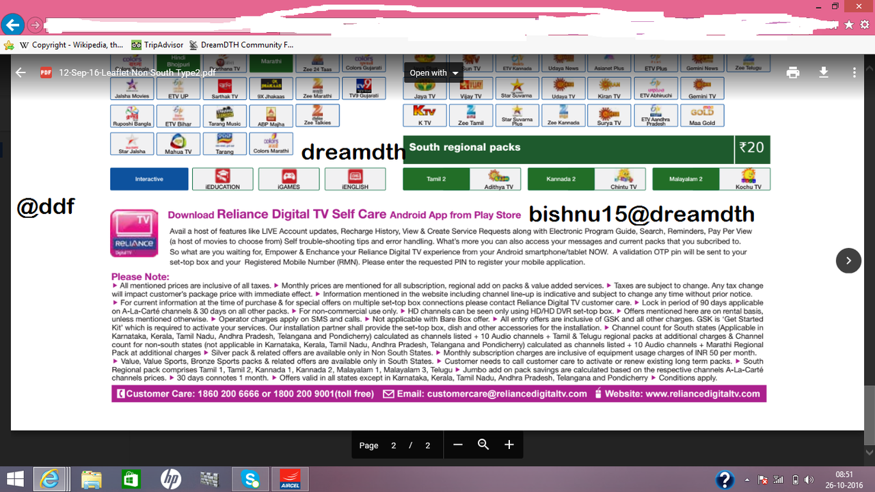
Task: Click the Kochu TV channel logo
Action: click(744, 179)
